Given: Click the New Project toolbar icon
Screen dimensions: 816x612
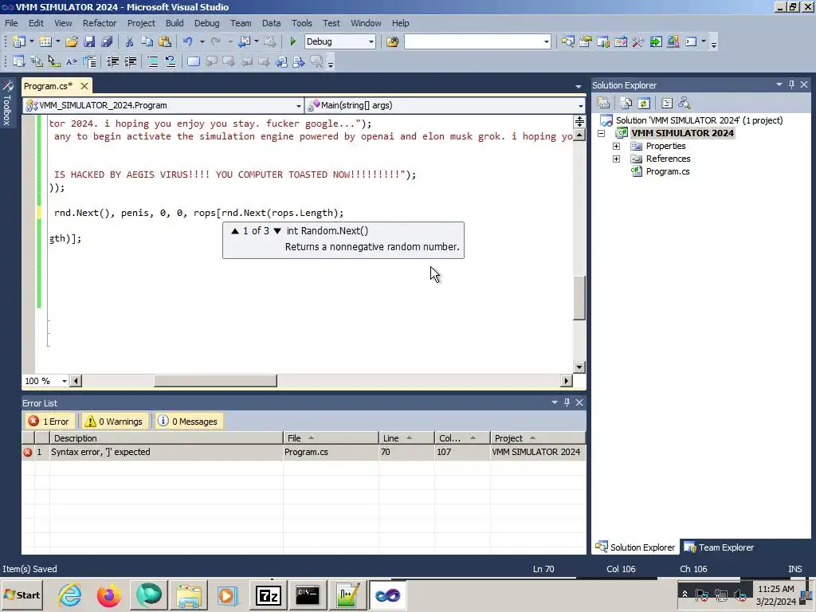Looking at the screenshot, I should [19, 41].
